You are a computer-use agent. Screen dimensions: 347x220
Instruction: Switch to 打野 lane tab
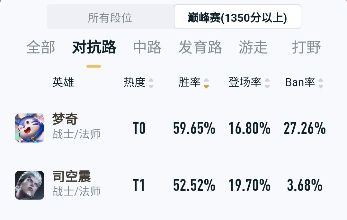click(x=307, y=47)
